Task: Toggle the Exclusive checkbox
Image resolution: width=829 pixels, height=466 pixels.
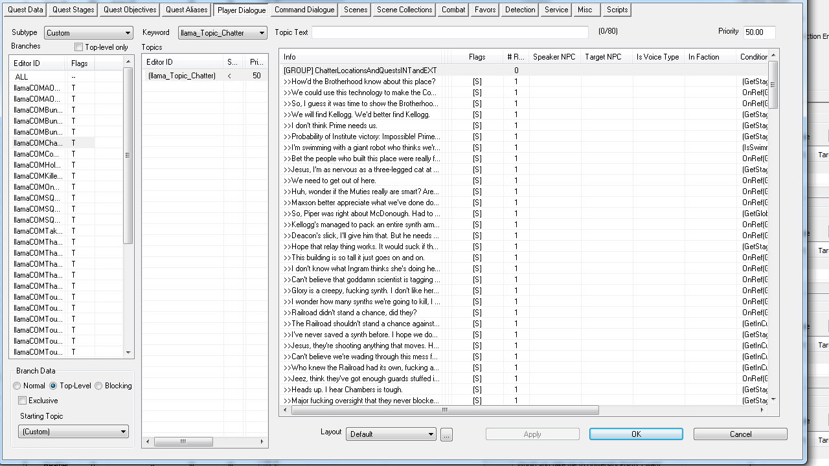Action: click(x=23, y=401)
